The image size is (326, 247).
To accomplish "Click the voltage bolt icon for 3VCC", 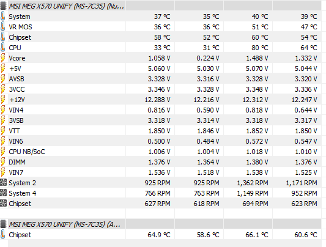I will (2, 89).
